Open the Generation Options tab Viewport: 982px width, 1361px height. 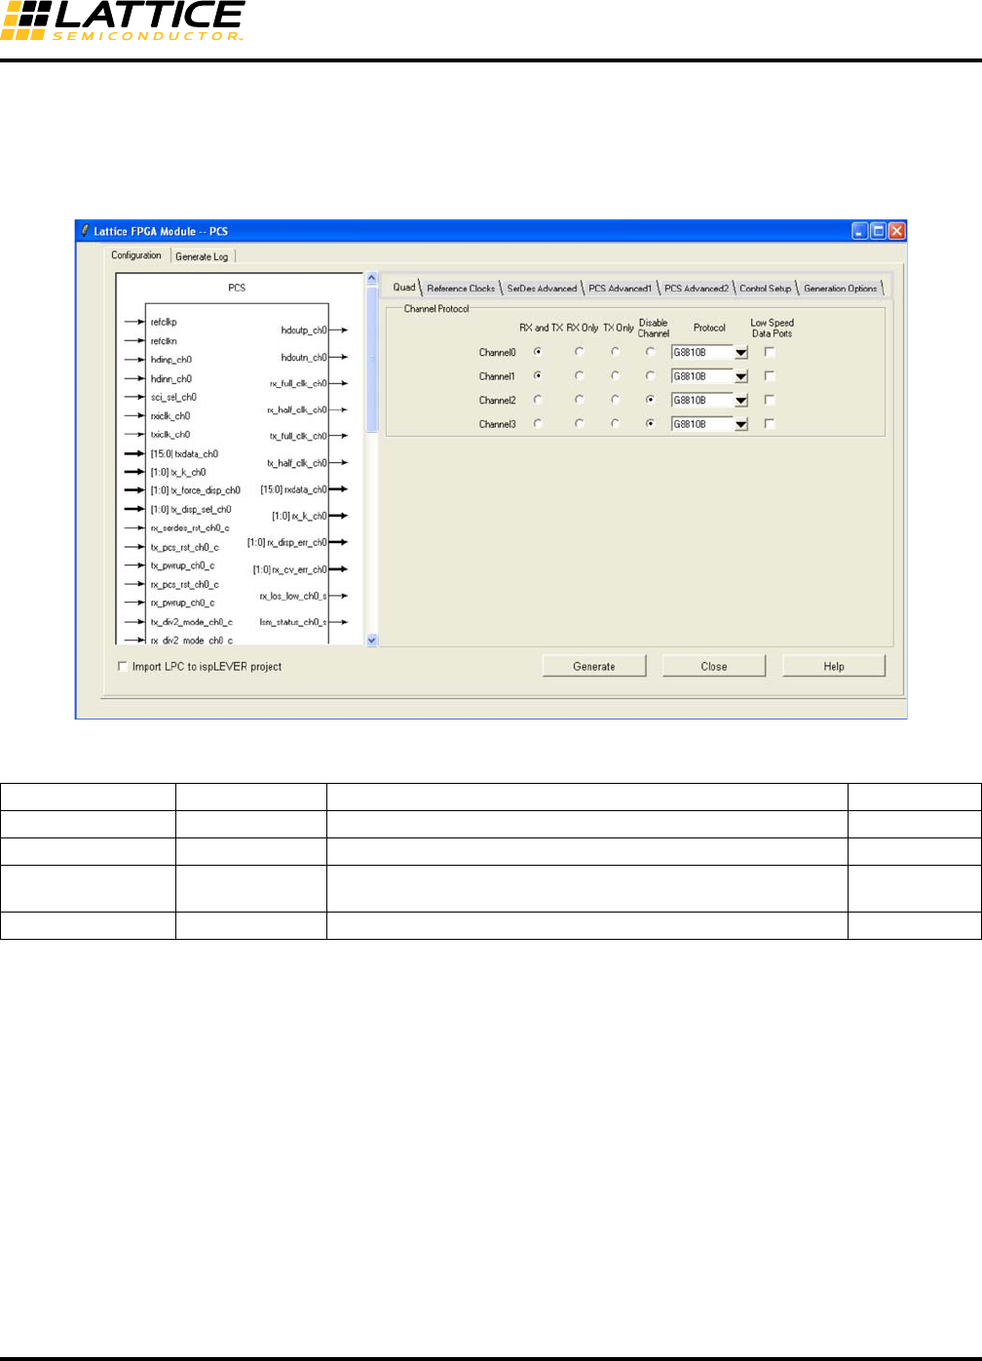(841, 289)
